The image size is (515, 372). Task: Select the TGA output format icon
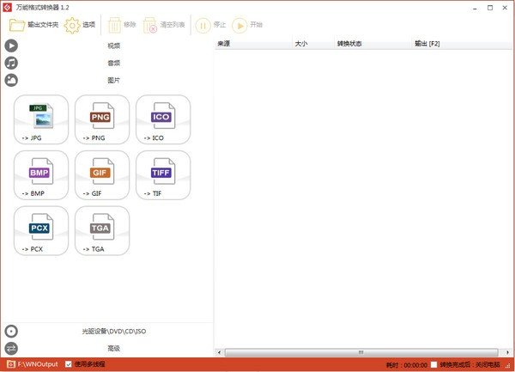click(x=102, y=230)
